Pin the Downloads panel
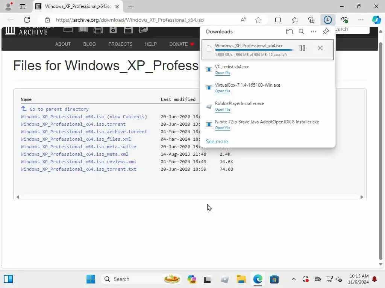 pyautogui.click(x=326, y=31)
